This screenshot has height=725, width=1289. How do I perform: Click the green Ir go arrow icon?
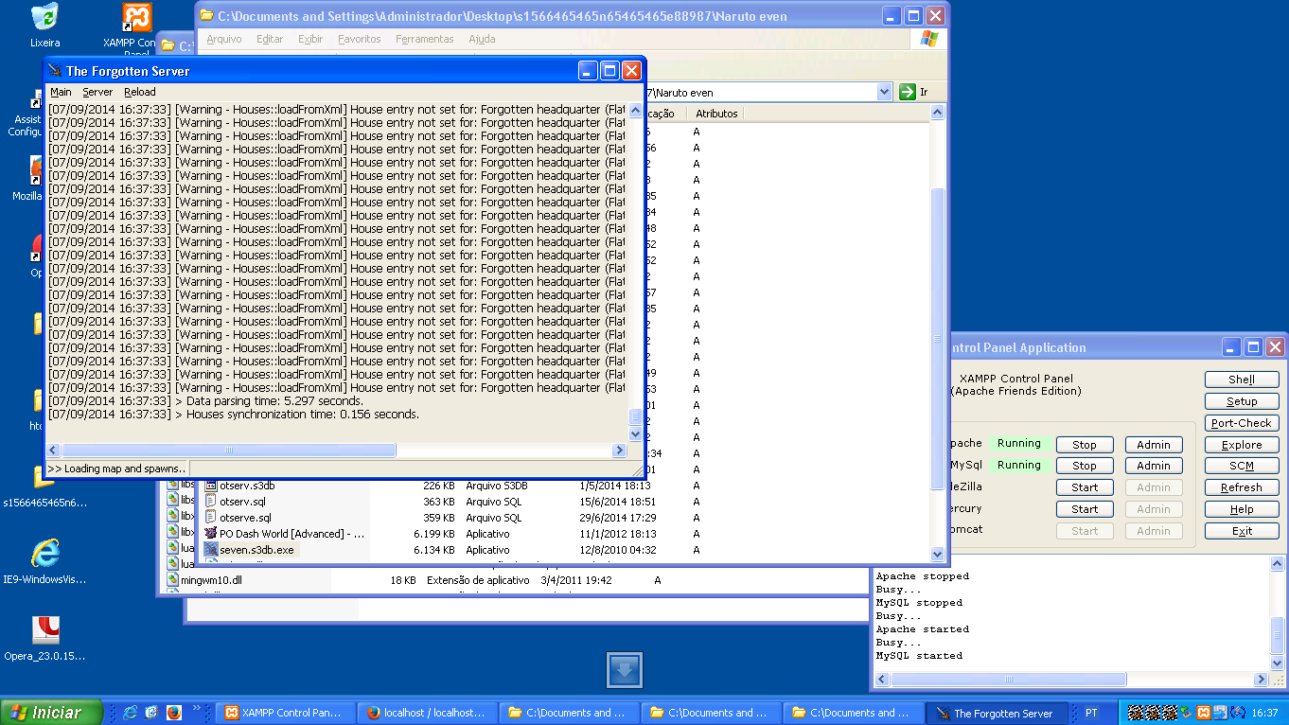(908, 92)
